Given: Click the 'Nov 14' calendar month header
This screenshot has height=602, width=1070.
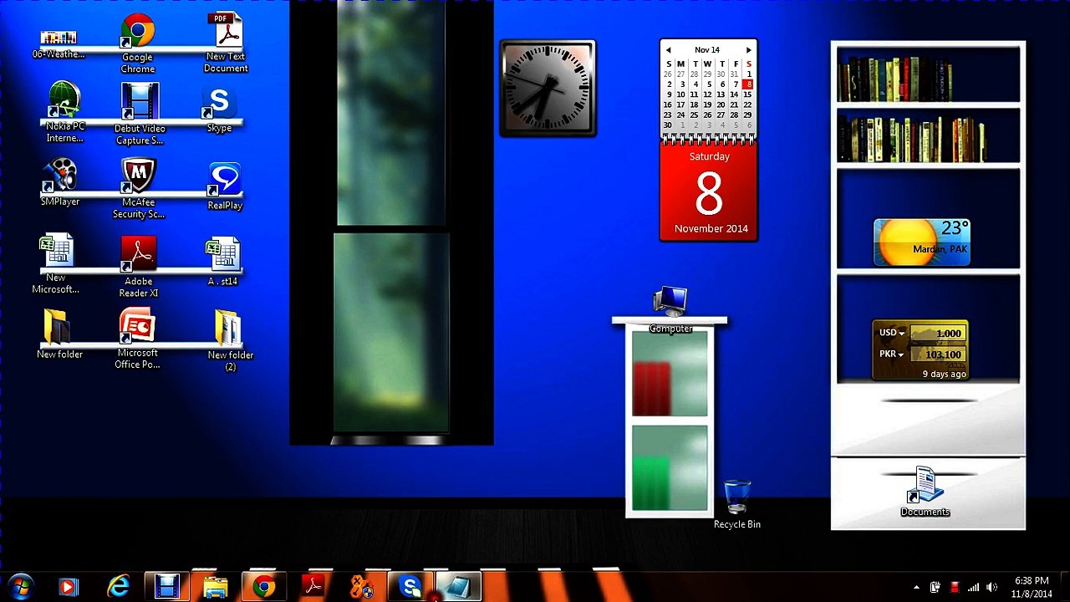Looking at the screenshot, I should click(x=707, y=50).
